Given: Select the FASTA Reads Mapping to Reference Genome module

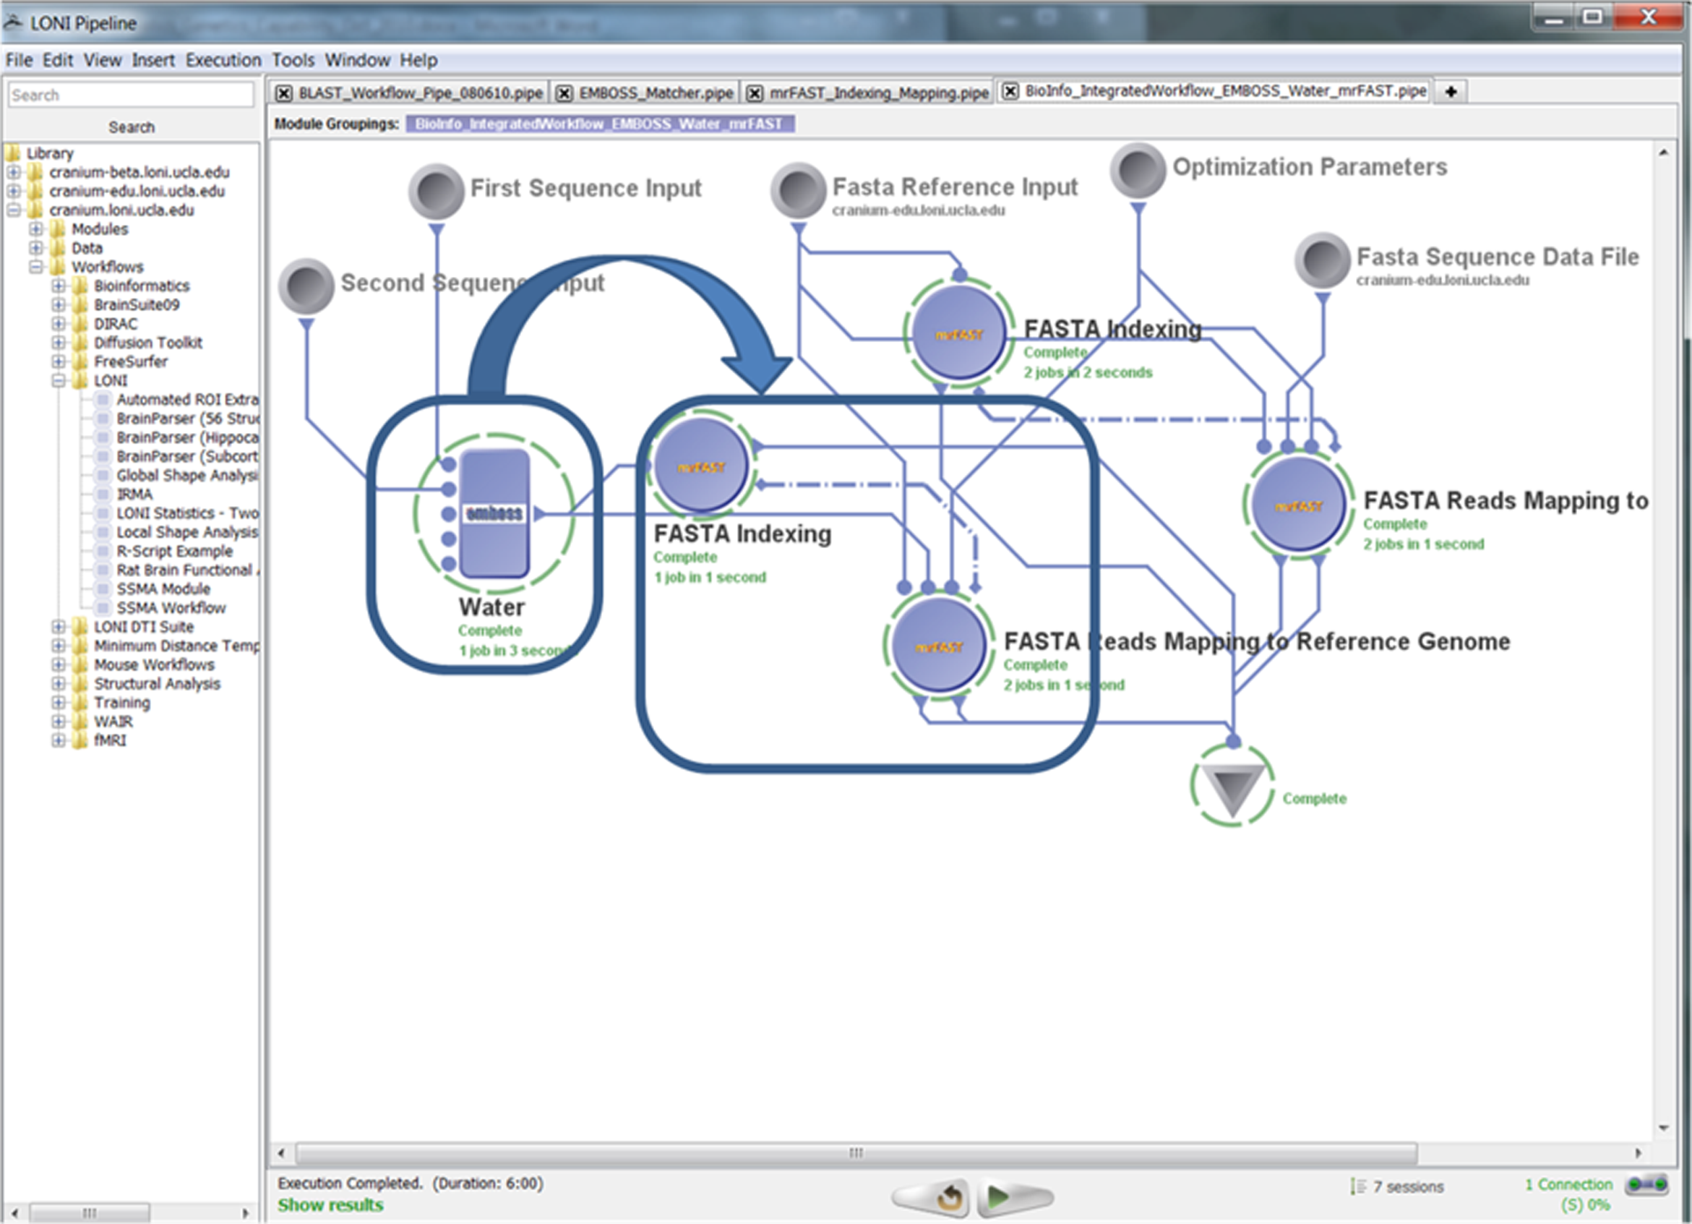Looking at the screenshot, I should click(x=938, y=645).
